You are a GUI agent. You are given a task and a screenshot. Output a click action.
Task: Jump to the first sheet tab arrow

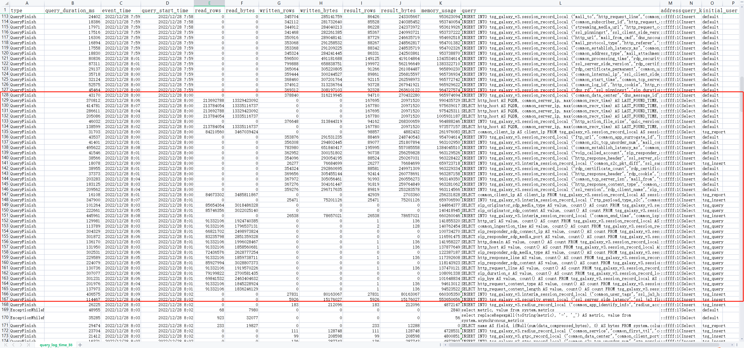(6, 345)
